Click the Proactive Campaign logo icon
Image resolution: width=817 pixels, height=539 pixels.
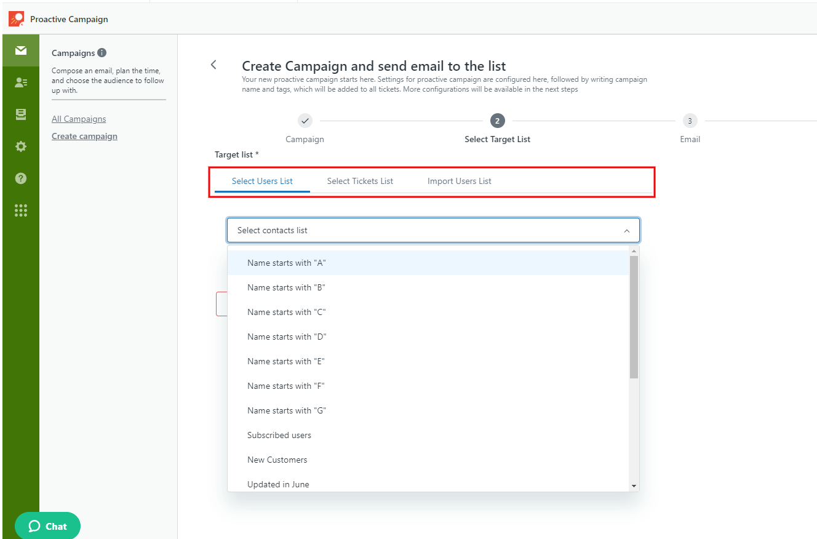point(17,19)
